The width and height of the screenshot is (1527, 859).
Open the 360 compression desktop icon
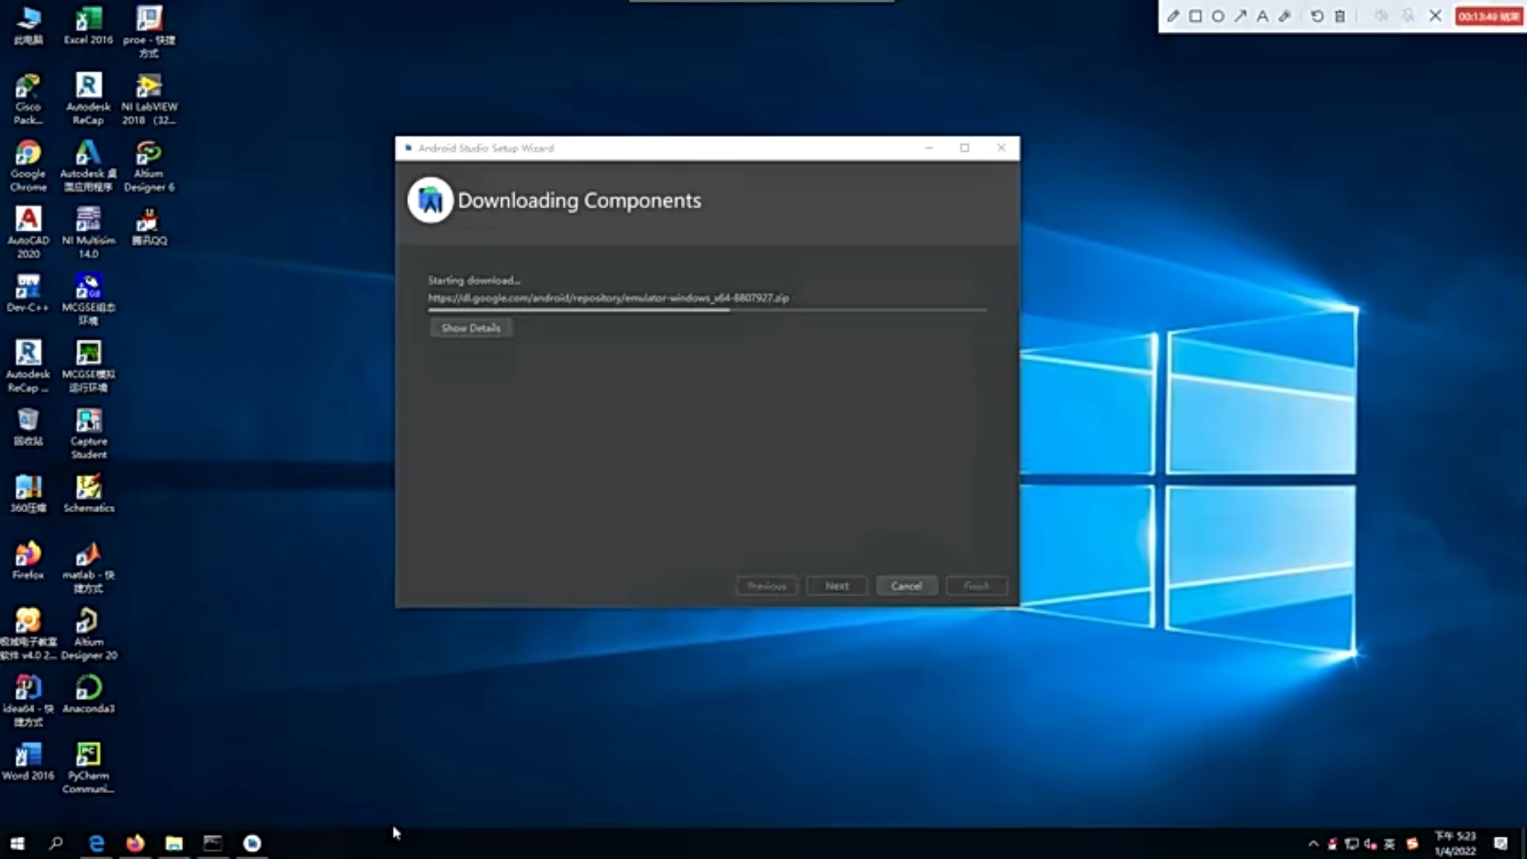tap(28, 493)
